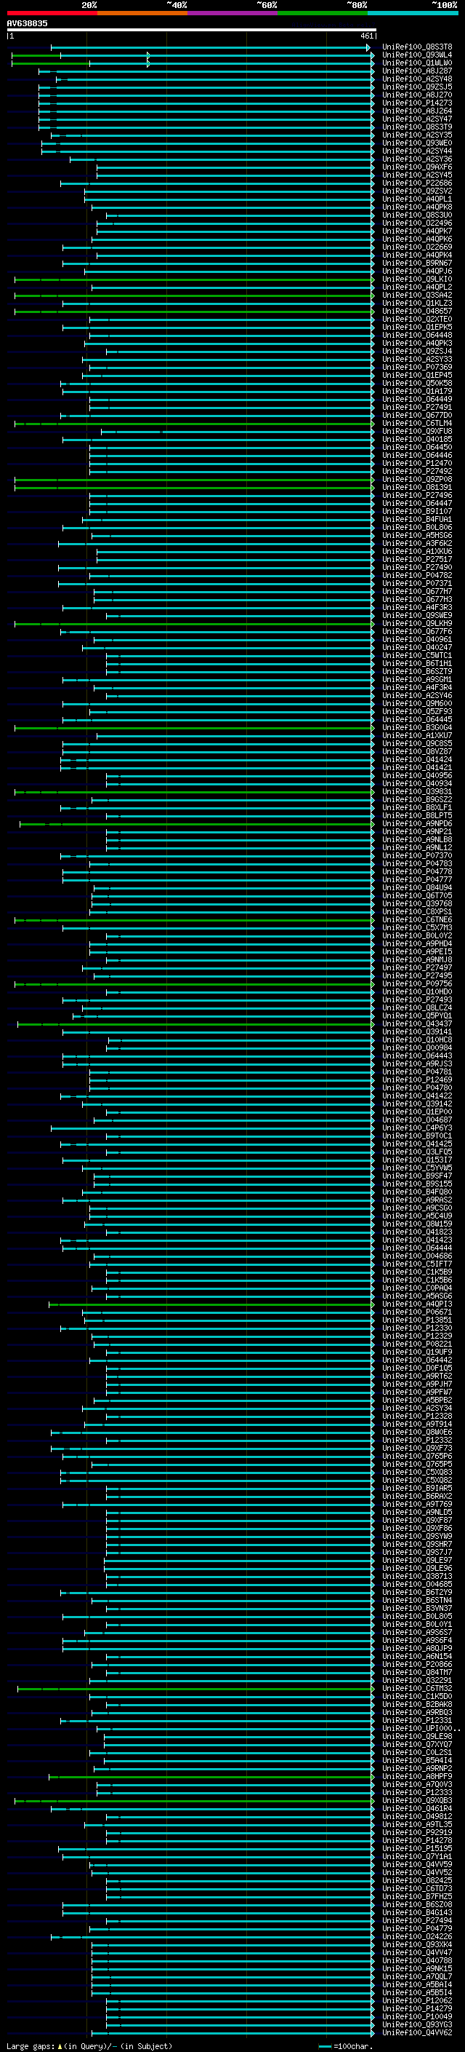Click the yellow triangle in the Large gaps legend
Viewport: 465px width, 2052px height.
tap(60, 2045)
